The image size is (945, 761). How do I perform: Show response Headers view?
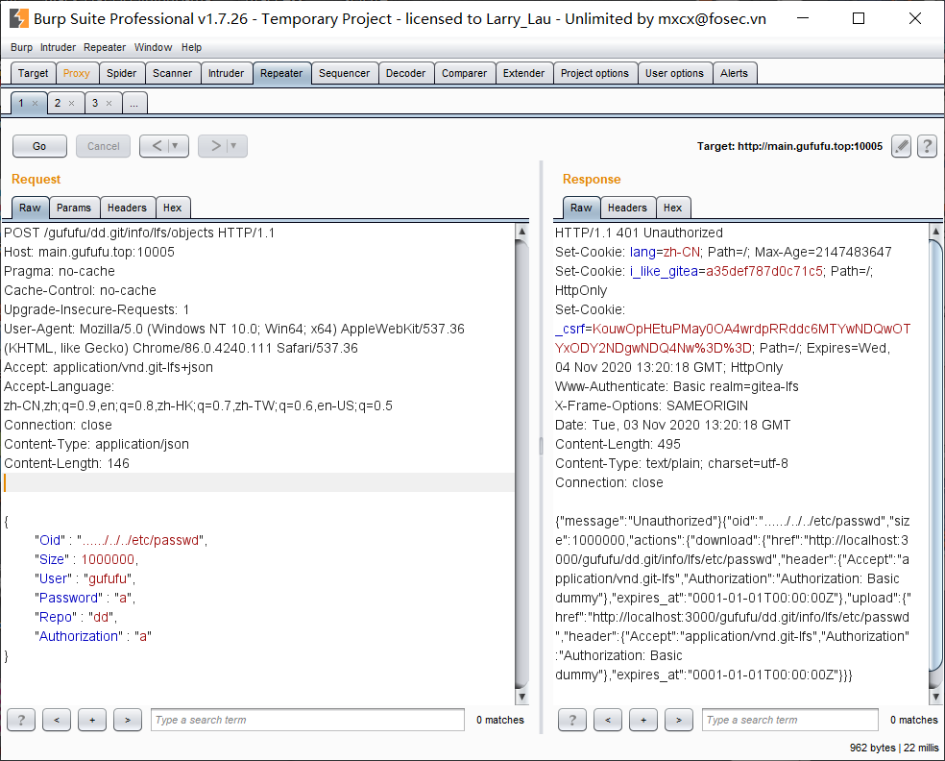point(627,208)
